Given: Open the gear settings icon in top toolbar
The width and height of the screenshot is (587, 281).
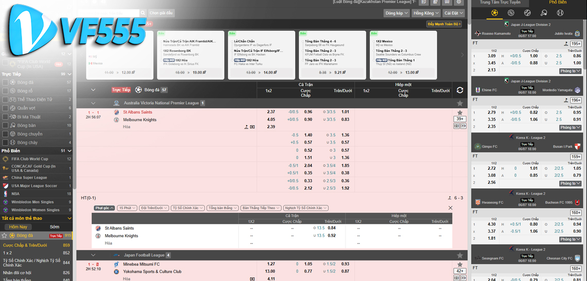Looking at the screenshot, I should click(x=459, y=2).
